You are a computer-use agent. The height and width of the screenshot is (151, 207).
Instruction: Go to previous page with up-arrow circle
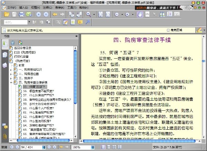(38, 14)
